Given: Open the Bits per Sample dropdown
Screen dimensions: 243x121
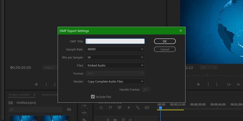Looking at the screenshot, I should pyautogui.click(x=115, y=57).
